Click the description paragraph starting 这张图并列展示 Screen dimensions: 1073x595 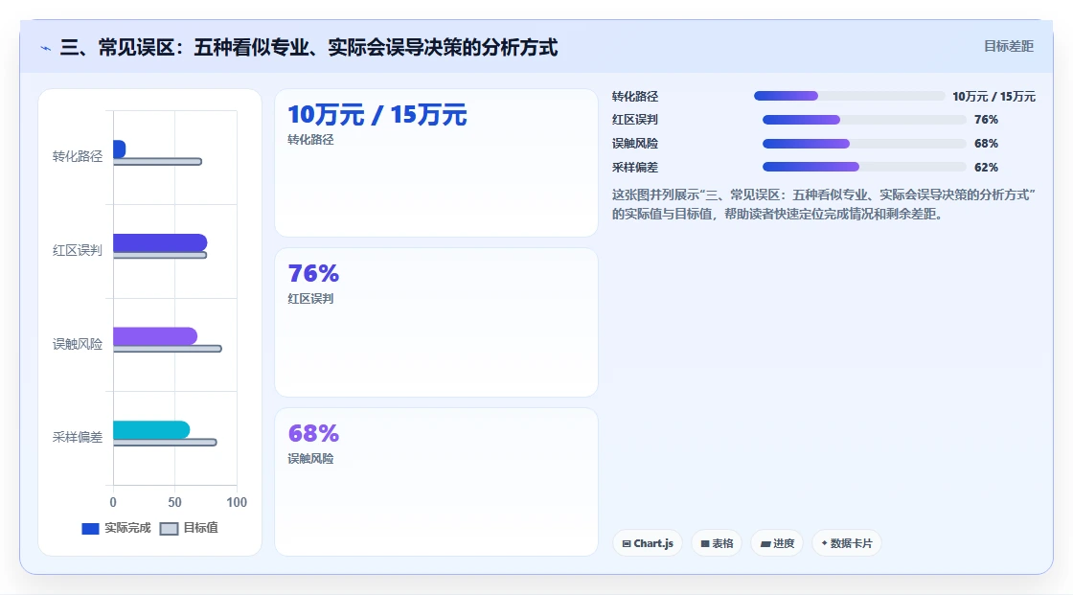(x=823, y=205)
